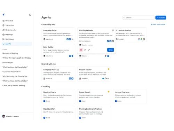The height and width of the screenshot is (131, 174).
Task: Click the Agents lightbulb icon in the sidebar
Action: (3, 44)
